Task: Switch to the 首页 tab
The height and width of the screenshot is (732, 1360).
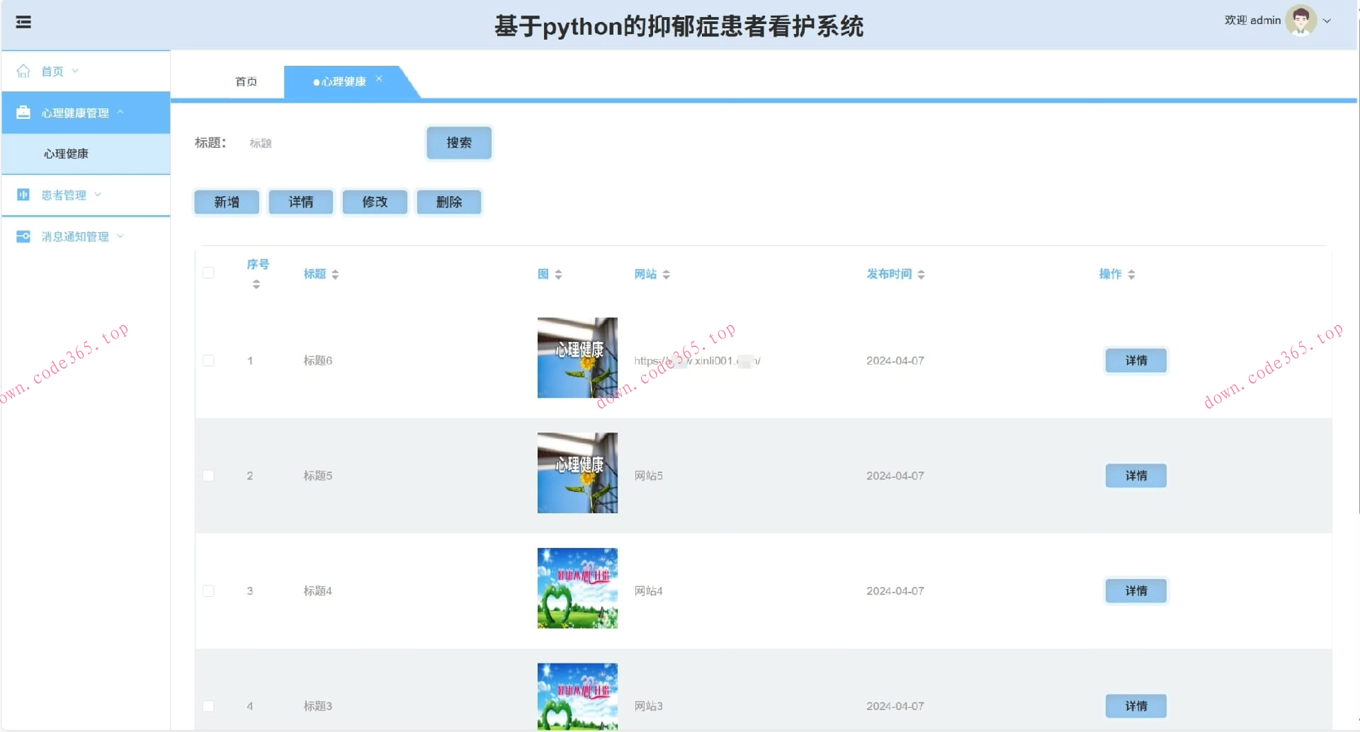Action: tap(246, 82)
